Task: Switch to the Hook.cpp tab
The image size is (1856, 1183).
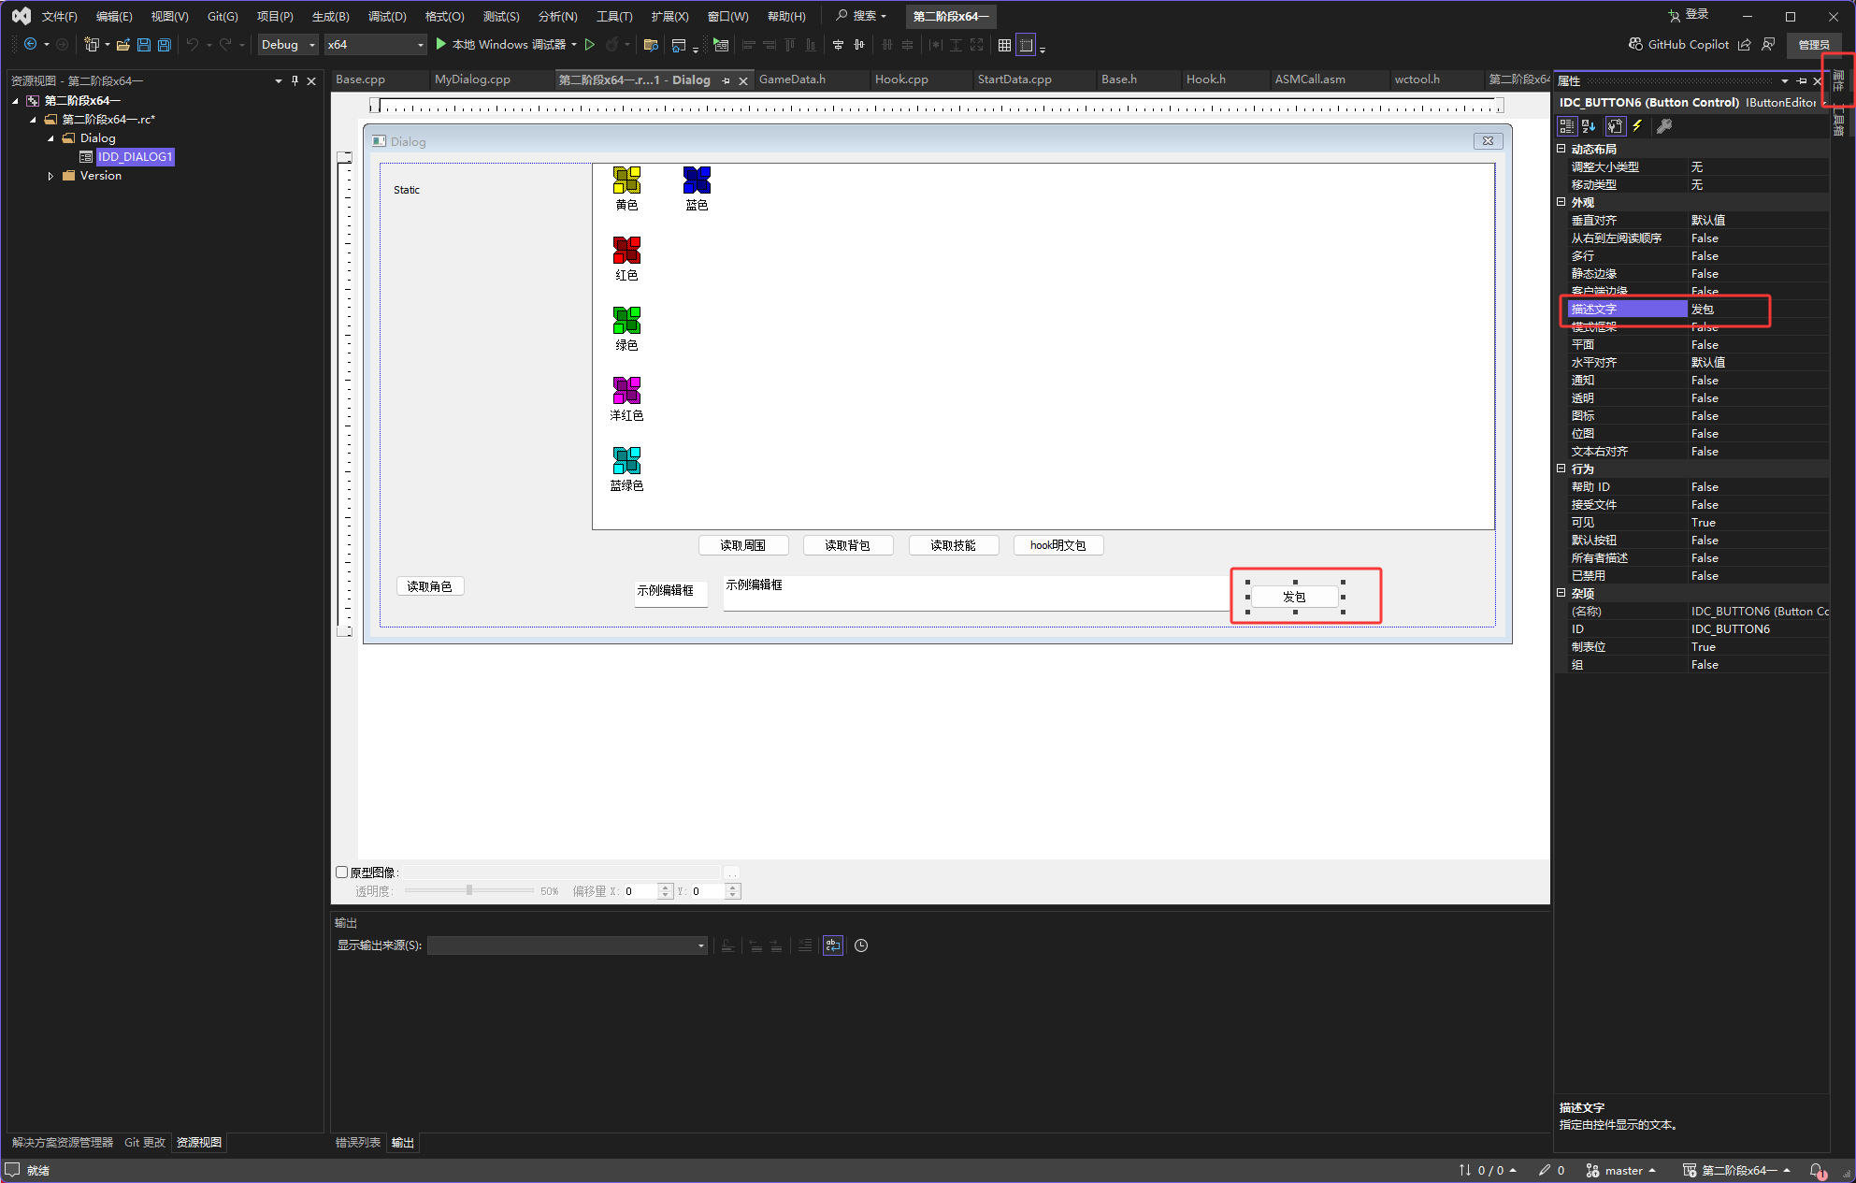Action: point(901,79)
